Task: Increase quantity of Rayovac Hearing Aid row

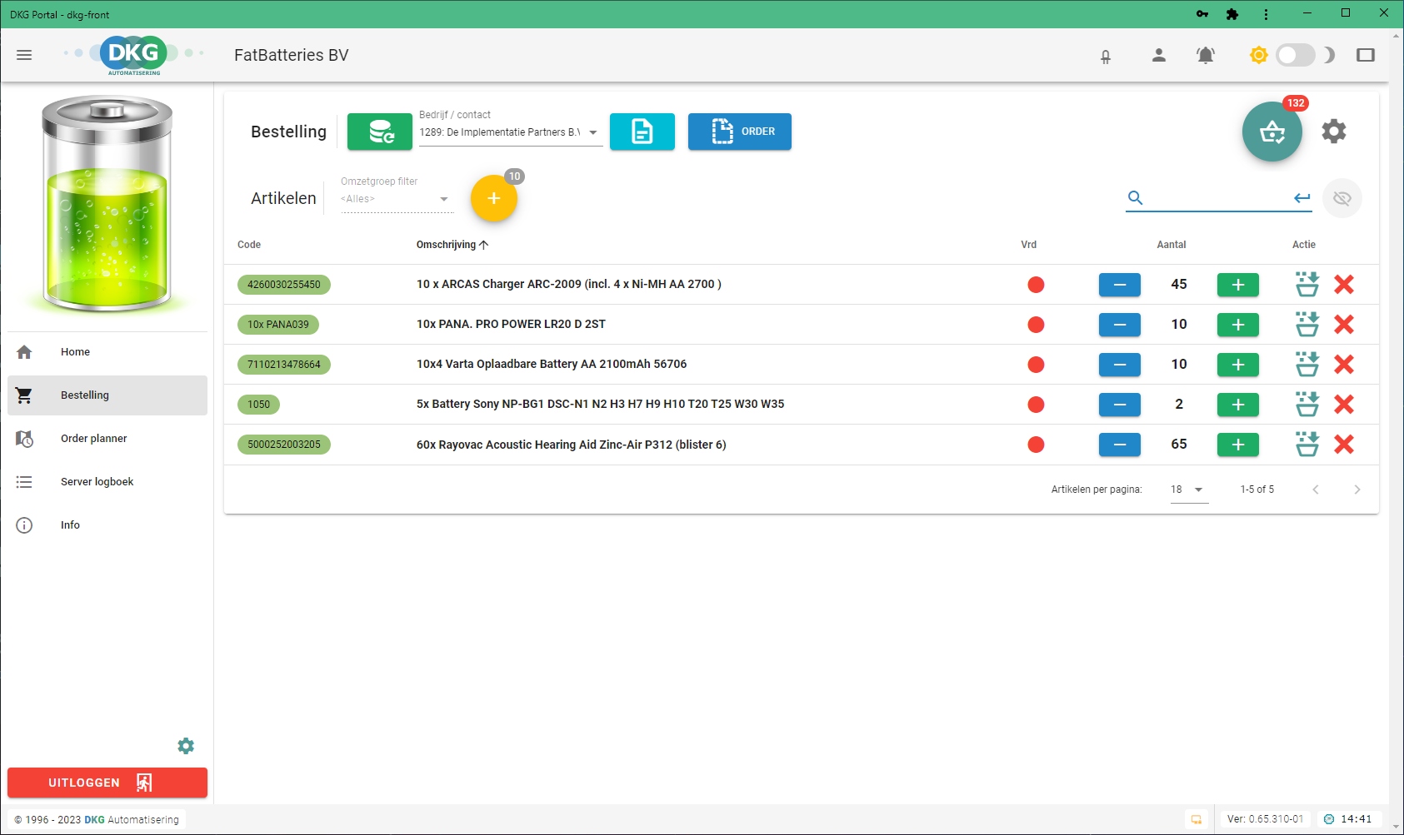Action: pyautogui.click(x=1238, y=445)
